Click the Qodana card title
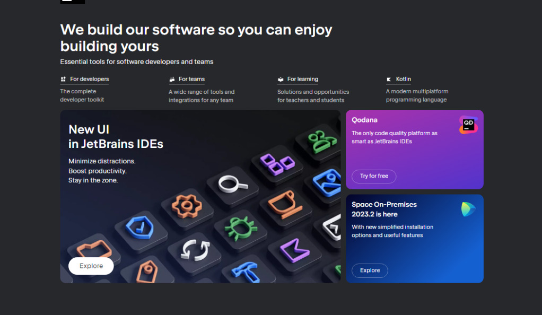 click(x=364, y=120)
